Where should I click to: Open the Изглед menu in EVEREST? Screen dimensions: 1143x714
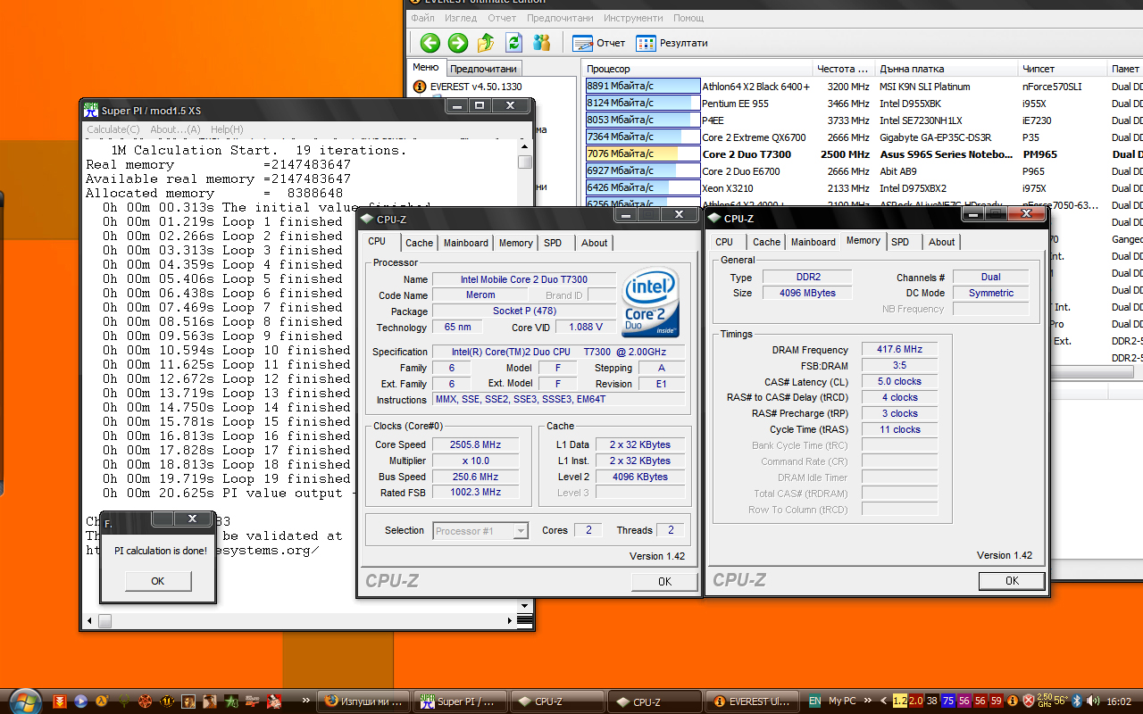click(461, 18)
